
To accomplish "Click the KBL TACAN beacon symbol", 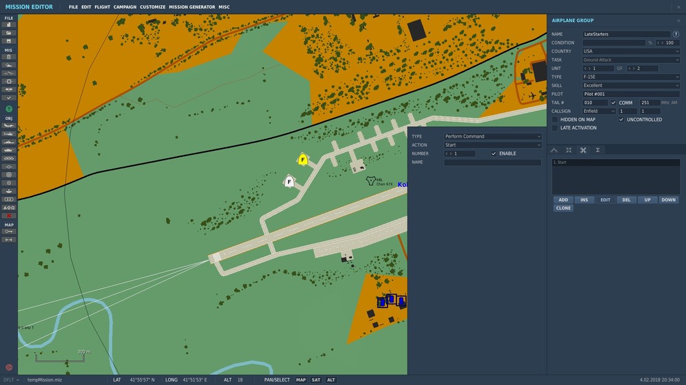I will pyautogui.click(x=370, y=180).
